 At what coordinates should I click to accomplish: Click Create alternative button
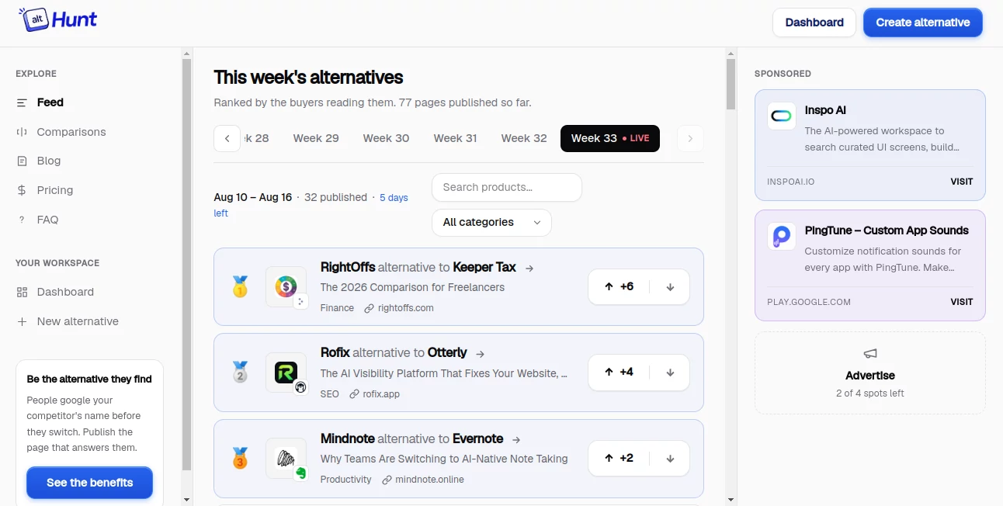coord(923,23)
